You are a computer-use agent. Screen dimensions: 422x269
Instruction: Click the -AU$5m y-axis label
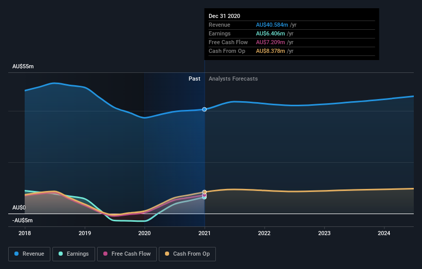(x=22, y=220)
